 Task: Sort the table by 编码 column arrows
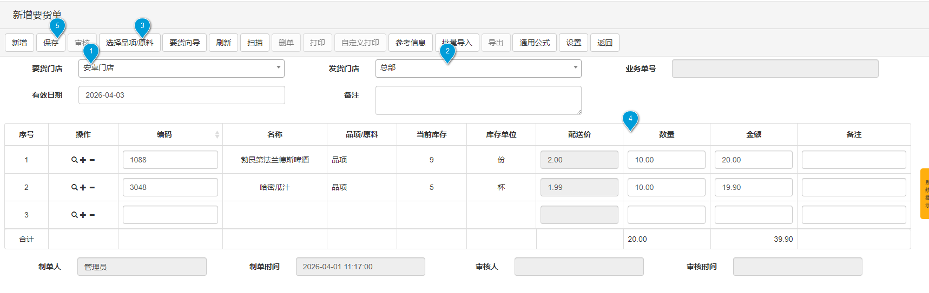click(217, 134)
